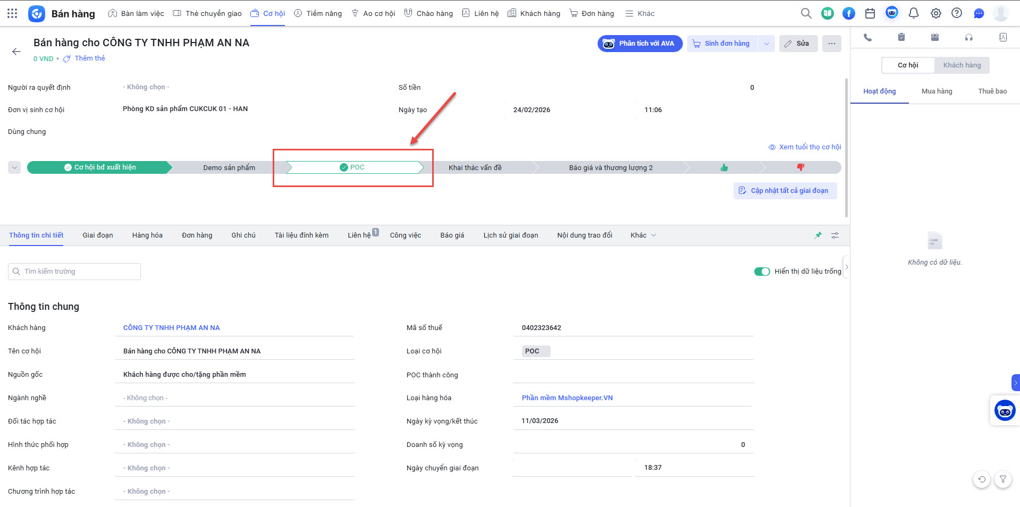Open CÔNG TY TNHH PHẠM AN NA link
The width and height of the screenshot is (1020, 507).
coord(171,328)
